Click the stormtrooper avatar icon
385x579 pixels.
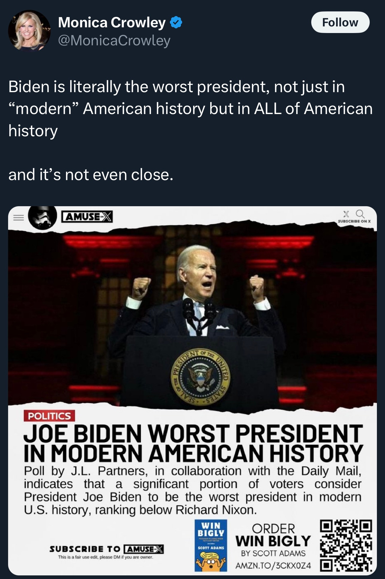coord(43,218)
